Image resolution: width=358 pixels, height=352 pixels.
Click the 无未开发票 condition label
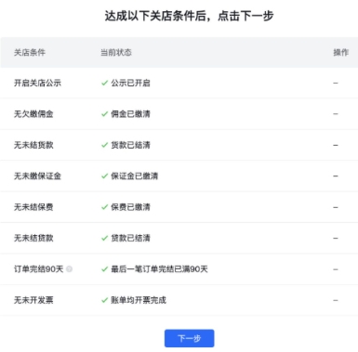pyautogui.click(x=33, y=300)
